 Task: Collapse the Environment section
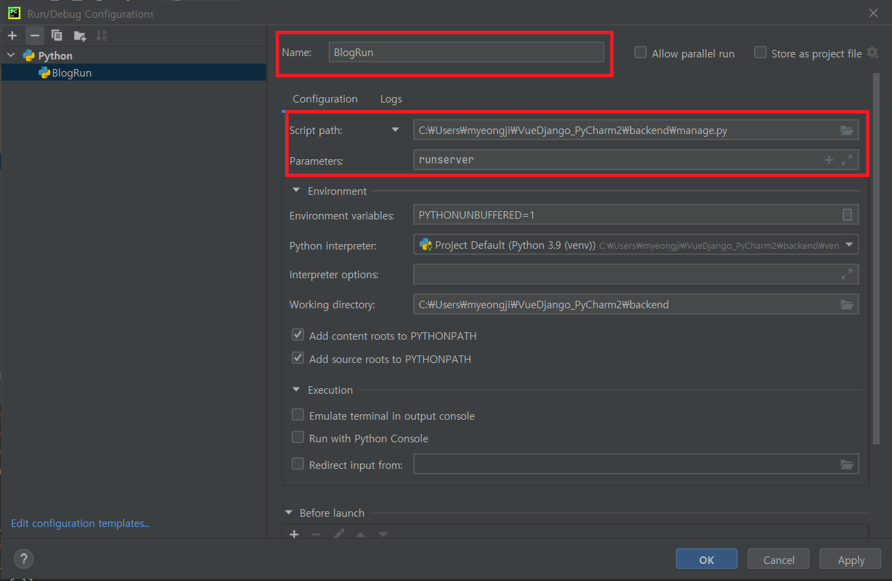(296, 191)
